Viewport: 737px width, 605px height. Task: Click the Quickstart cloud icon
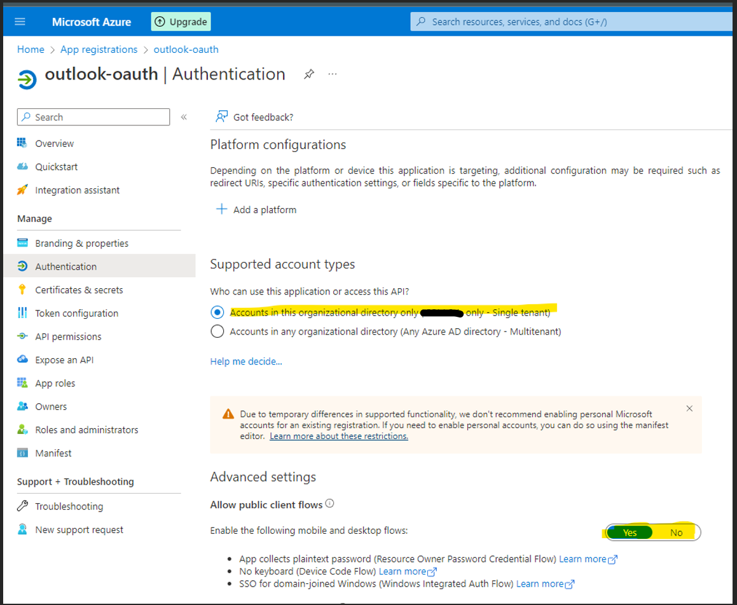pyautogui.click(x=22, y=166)
